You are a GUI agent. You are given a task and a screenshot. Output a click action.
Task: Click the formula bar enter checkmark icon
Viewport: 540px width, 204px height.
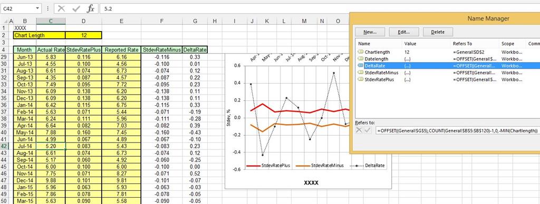click(x=76, y=8)
